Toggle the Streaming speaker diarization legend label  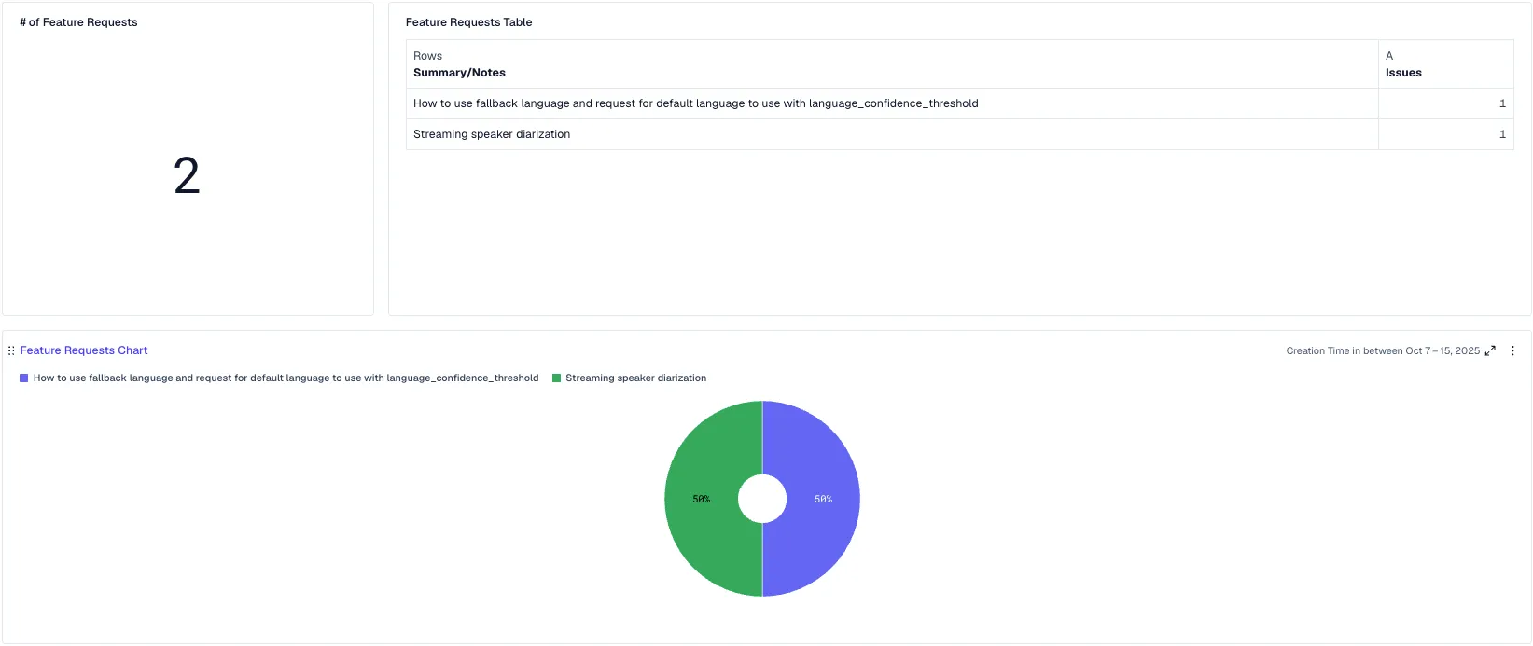635,378
